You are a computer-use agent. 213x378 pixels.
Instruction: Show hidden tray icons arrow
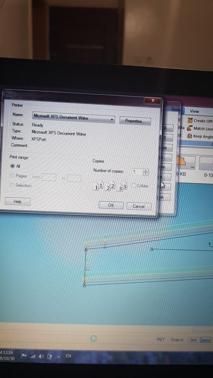(59, 356)
